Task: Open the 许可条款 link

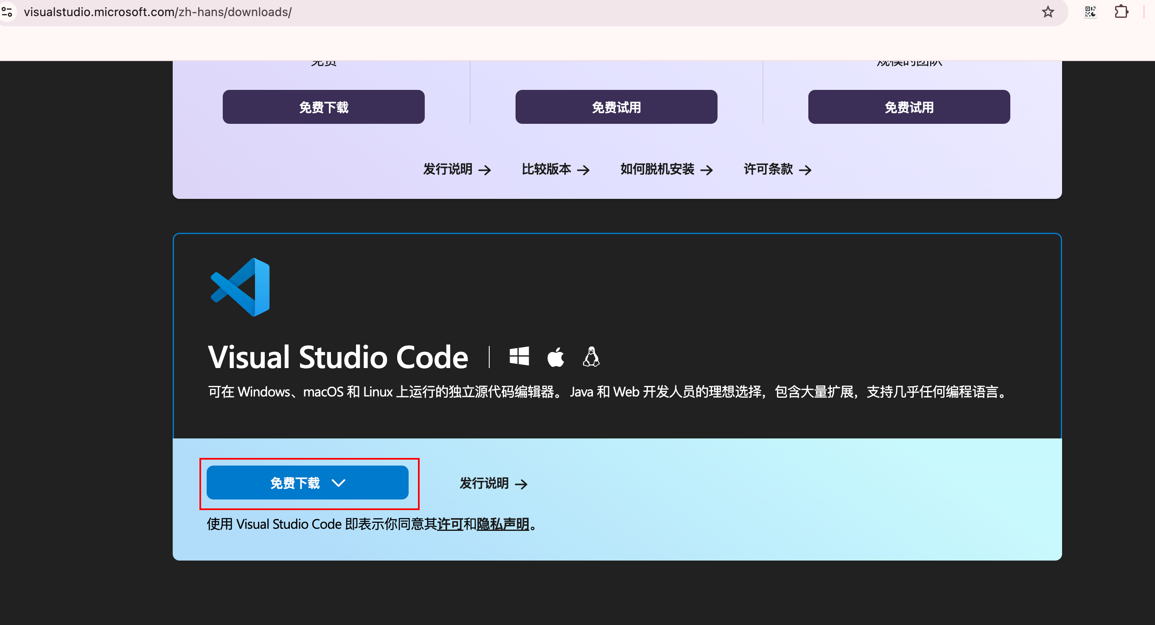Action: pyautogui.click(x=777, y=169)
